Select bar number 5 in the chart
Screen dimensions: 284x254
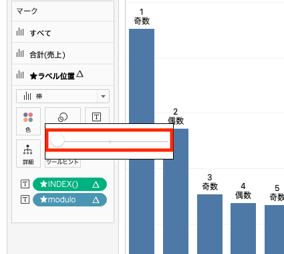click(x=275, y=229)
